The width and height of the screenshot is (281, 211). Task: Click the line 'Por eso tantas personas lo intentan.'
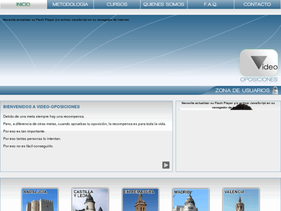[32, 139]
